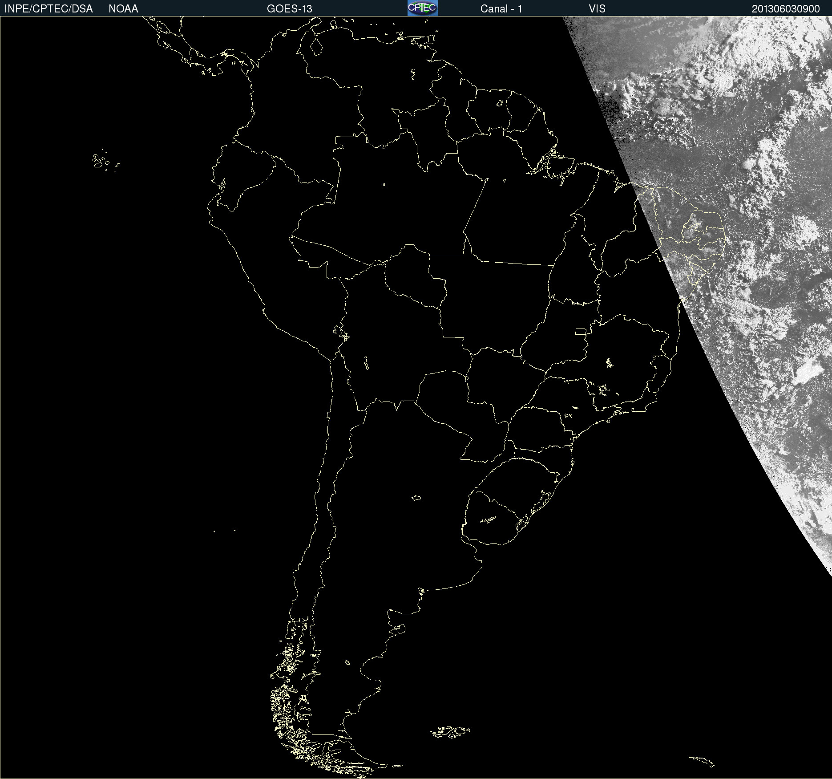Click the Lake Maracaibo outline in Venezuela
Viewport: 832px width, 779px height.
pos(316,45)
